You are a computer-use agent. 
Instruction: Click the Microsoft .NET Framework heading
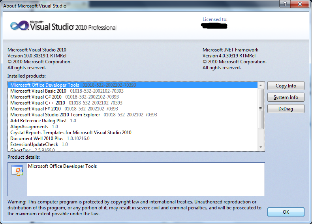230,49
